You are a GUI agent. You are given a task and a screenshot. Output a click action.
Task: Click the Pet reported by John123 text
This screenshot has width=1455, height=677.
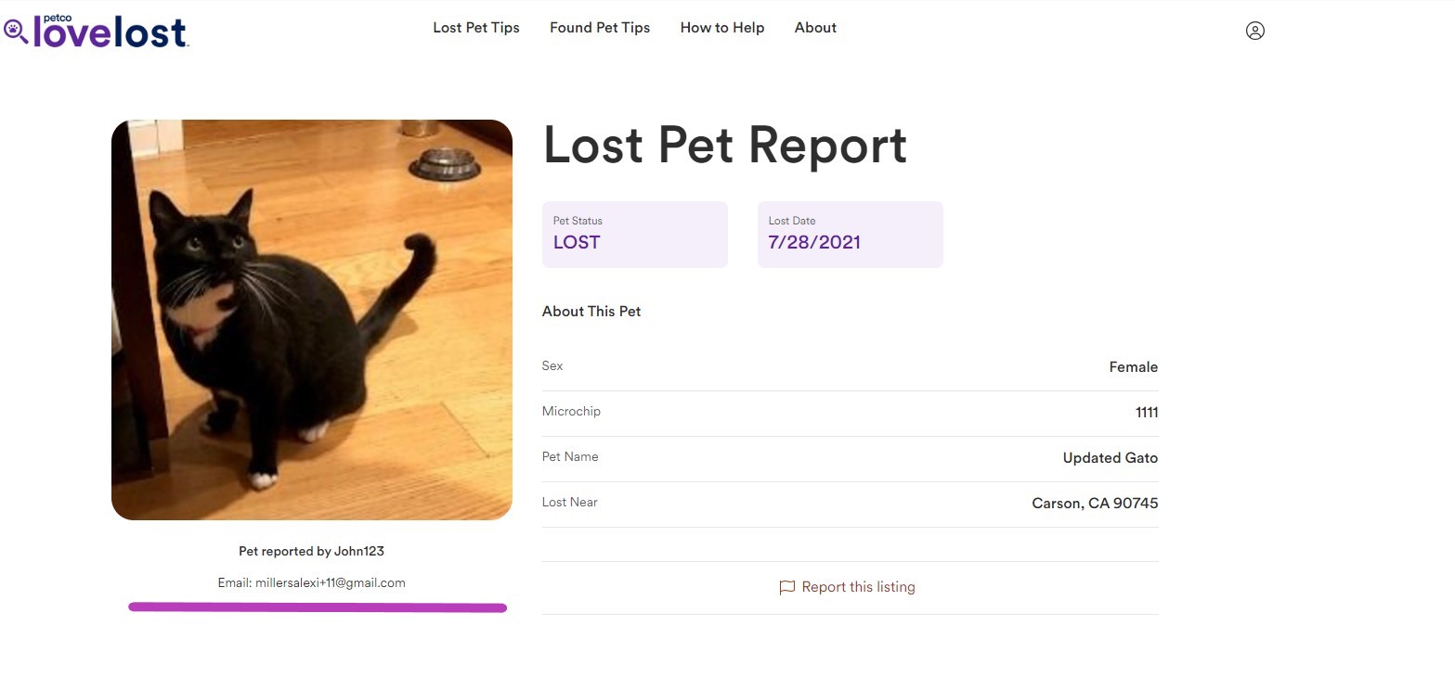[x=311, y=550]
